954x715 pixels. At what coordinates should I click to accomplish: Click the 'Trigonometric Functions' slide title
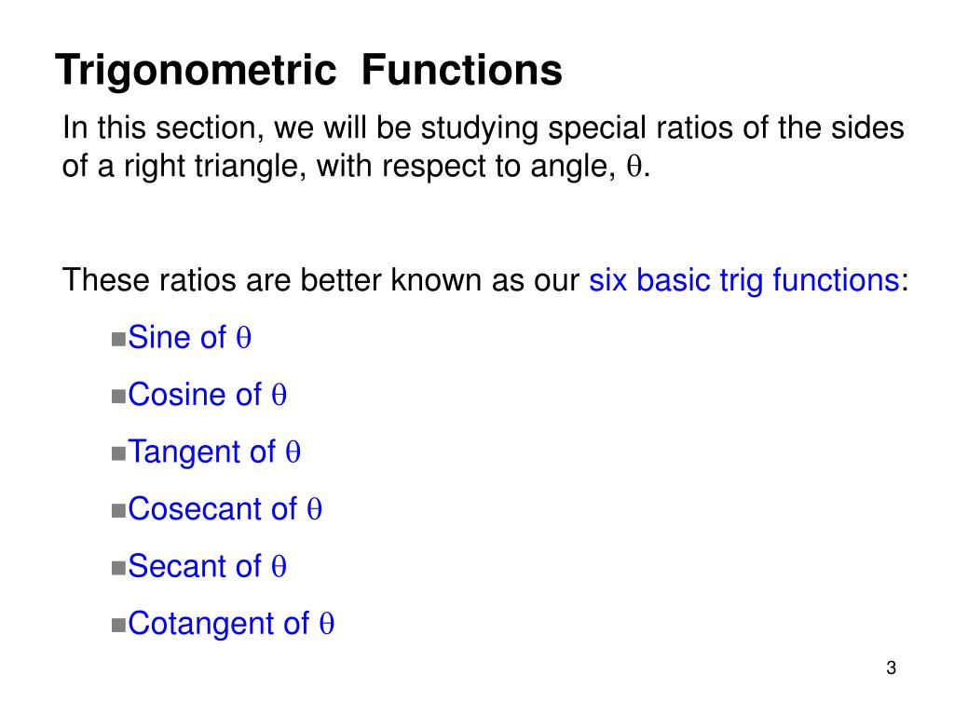click(x=308, y=71)
